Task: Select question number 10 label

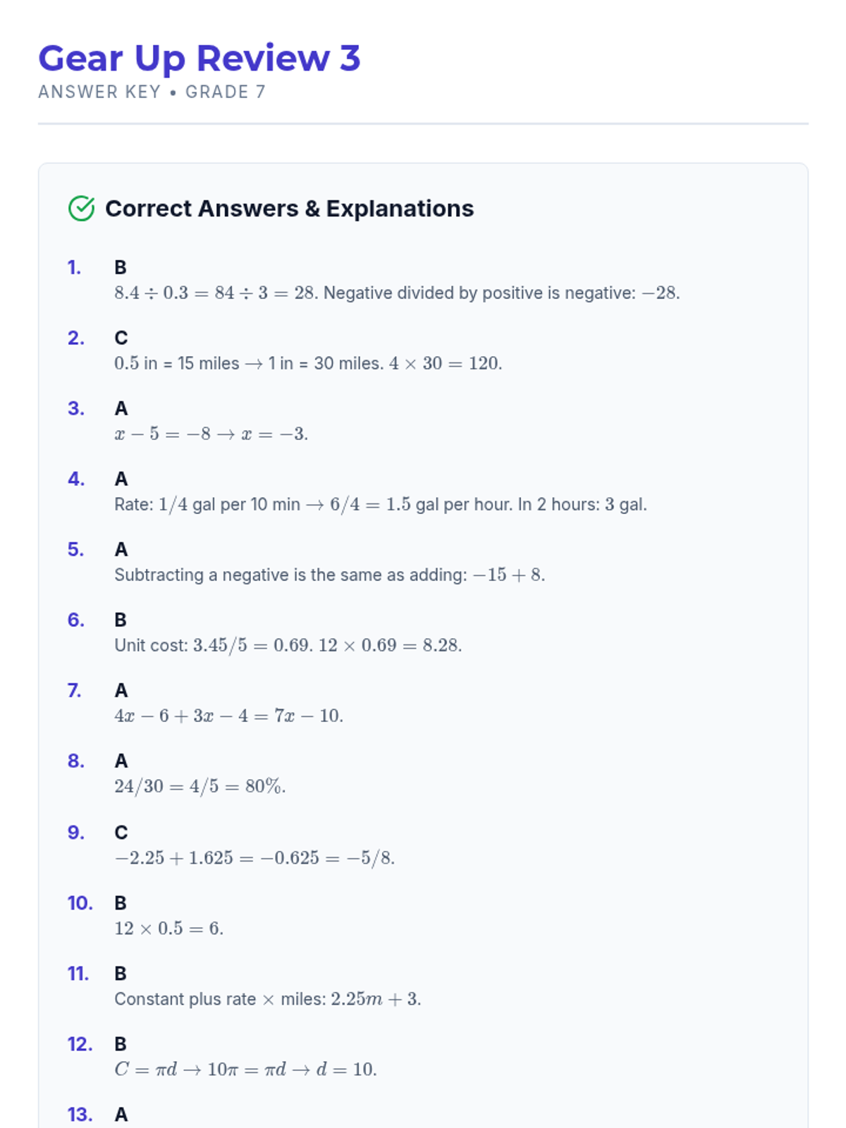Action: coord(80,903)
